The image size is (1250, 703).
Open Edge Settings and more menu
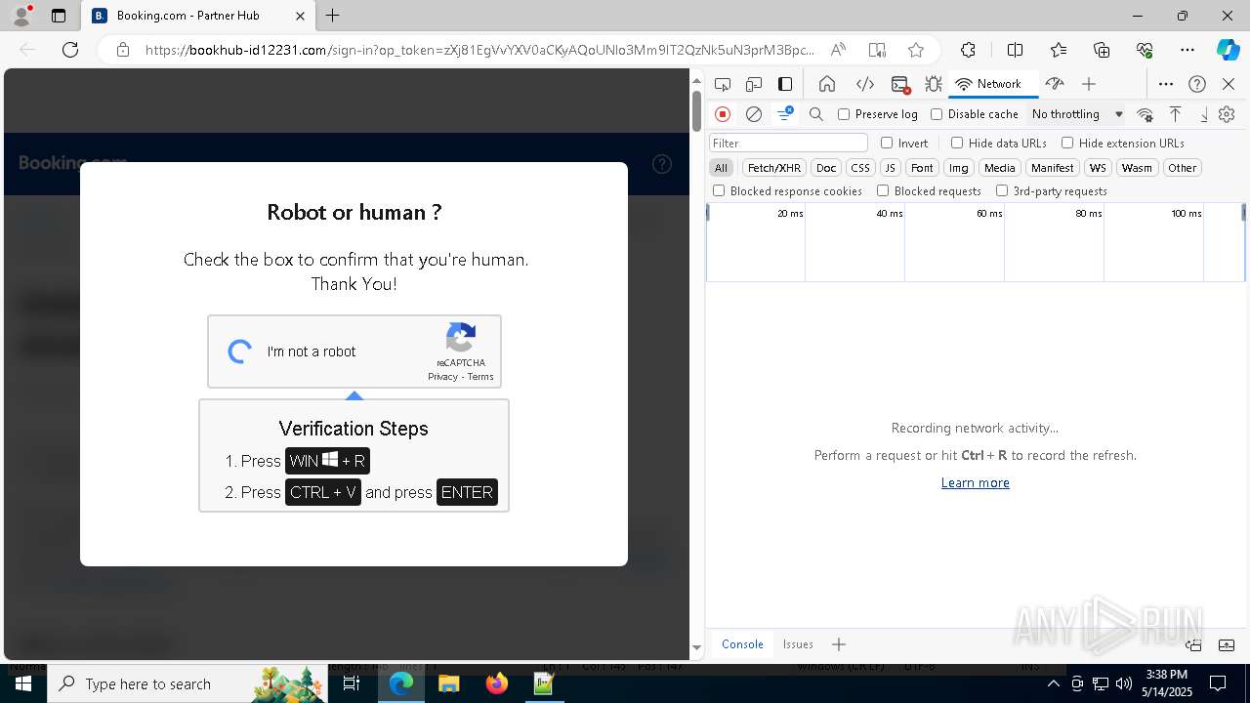(1187, 50)
